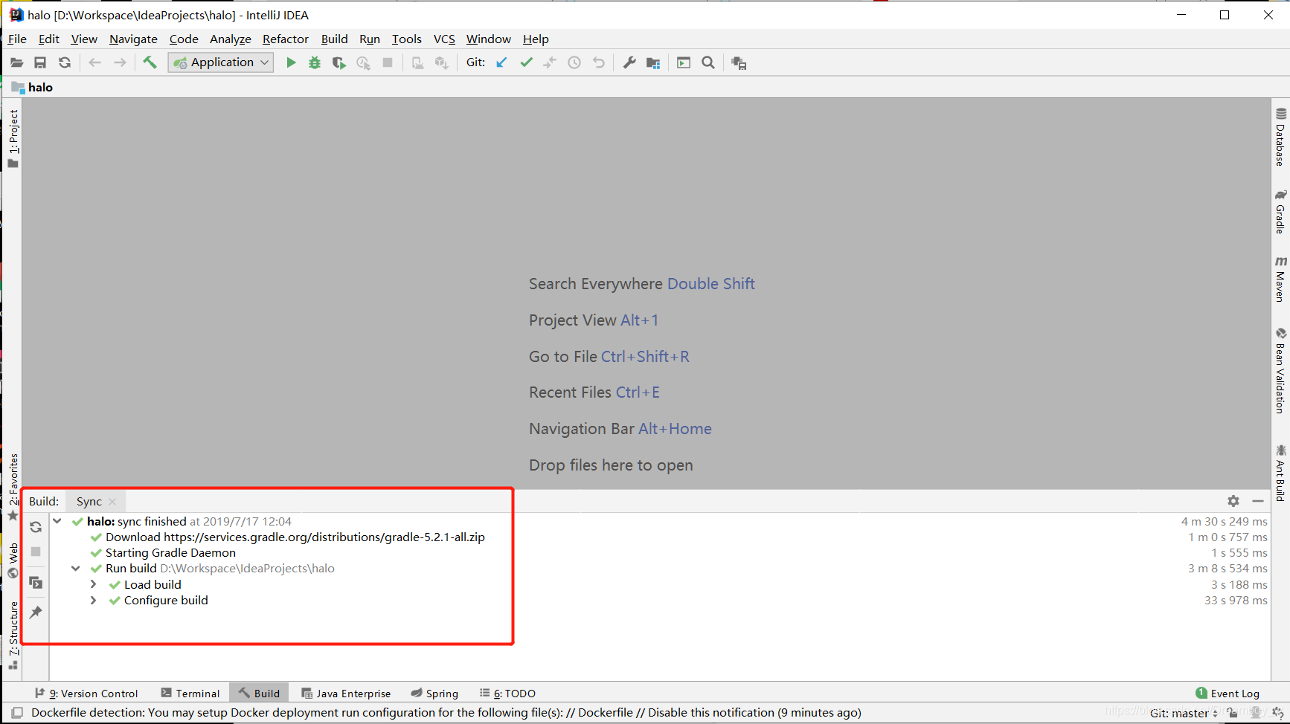Viewport: 1290px width, 724px height.
Task: Open the Spring tool window
Action: [434, 694]
